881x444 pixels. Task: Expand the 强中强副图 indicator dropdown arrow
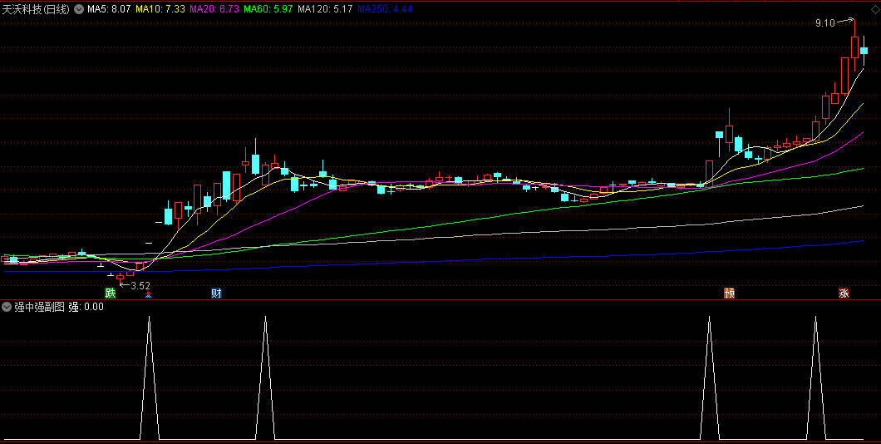tap(7, 307)
